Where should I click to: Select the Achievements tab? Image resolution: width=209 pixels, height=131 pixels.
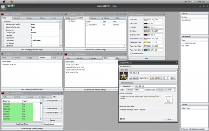[x=125, y=66]
